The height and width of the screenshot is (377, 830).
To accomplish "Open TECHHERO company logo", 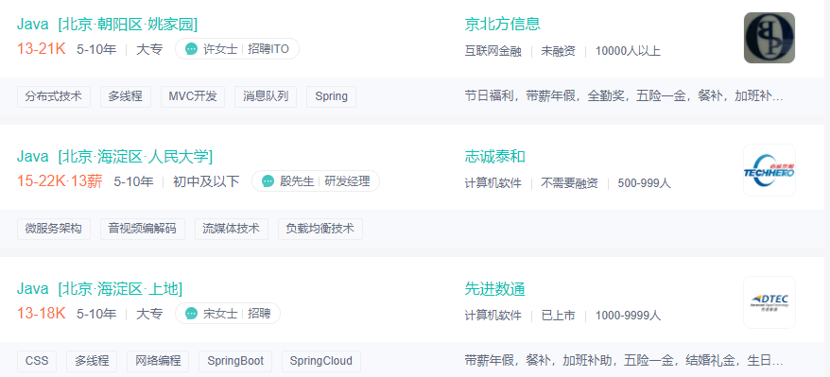I will click(x=769, y=170).
